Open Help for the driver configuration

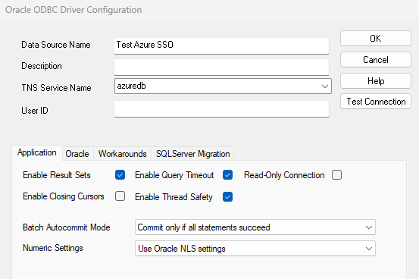pyautogui.click(x=376, y=81)
